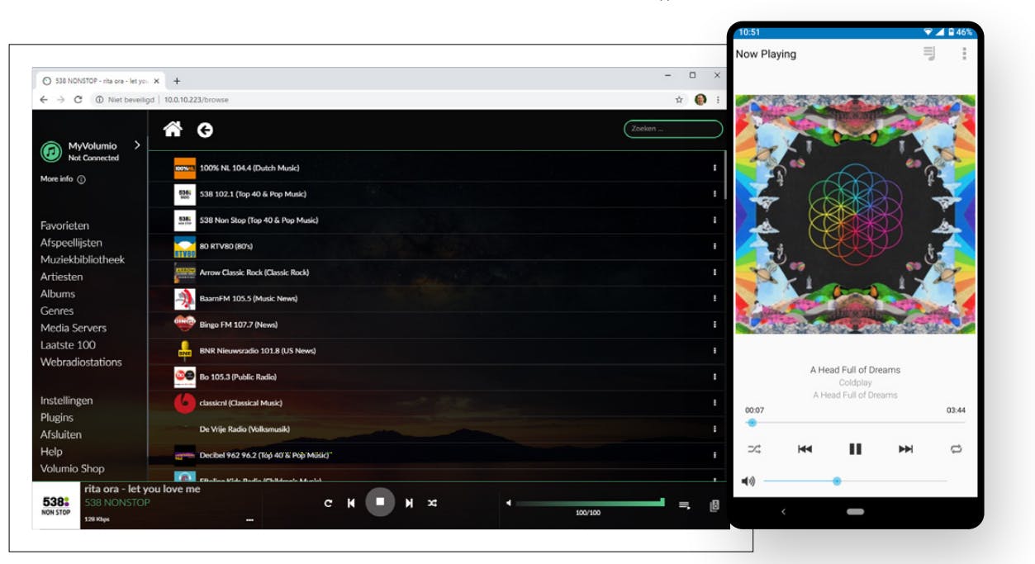The width and height of the screenshot is (1035, 564).
Task: Visit the Volumio Shop link
Action: coord(73,468)
